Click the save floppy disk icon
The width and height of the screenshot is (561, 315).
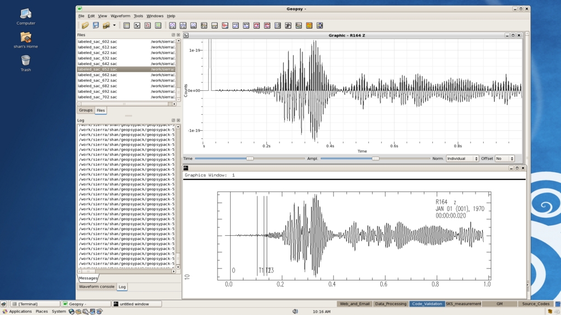click(x=96, y=25)
